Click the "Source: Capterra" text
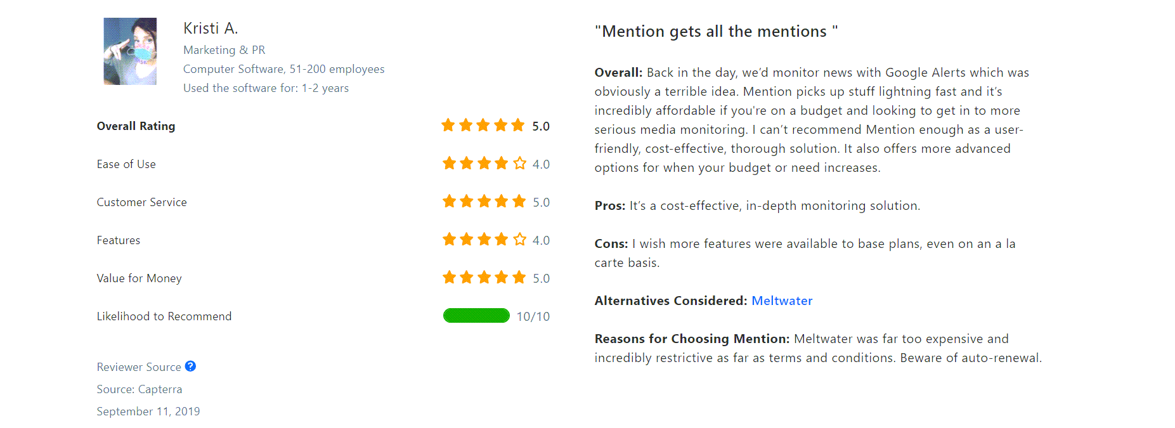This screenshot has height=428, width=1175. pos(140,389)
